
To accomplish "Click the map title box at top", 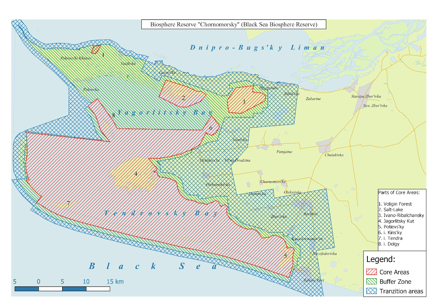I will (234, 24).
